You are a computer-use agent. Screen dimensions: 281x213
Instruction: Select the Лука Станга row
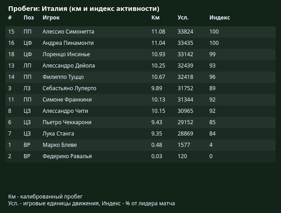[140, 134]
